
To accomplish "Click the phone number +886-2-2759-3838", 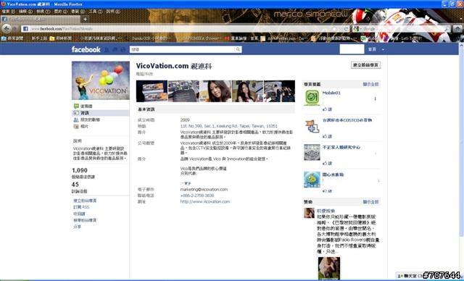I will pos(197,196).
